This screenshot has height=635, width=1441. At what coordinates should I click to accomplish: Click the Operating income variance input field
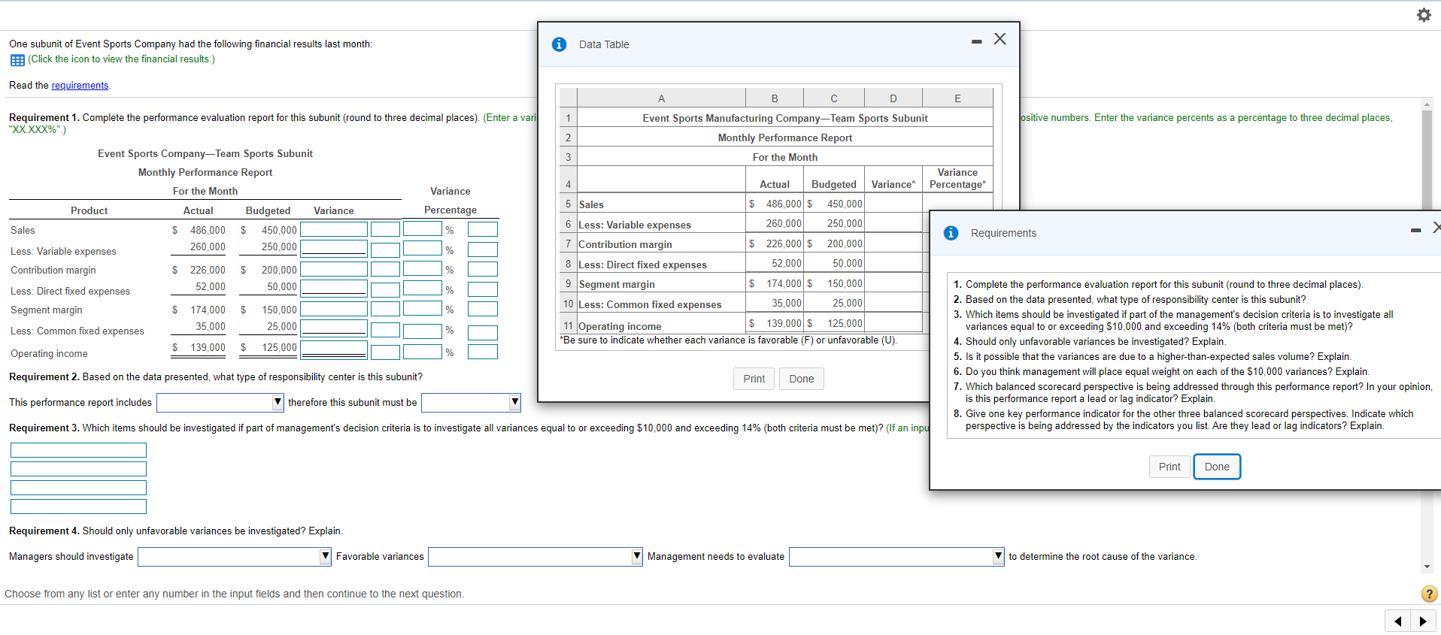[x=334, y=349]
